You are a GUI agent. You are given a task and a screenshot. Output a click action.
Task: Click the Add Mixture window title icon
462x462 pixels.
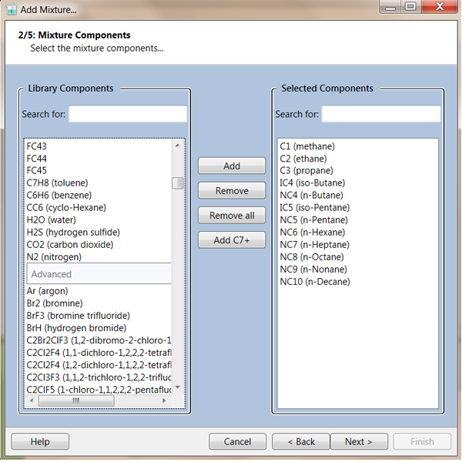click(10, 9)
